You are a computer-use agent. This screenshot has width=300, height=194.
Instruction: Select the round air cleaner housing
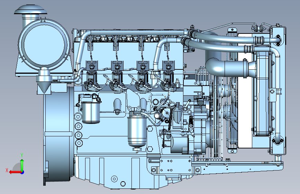pyautogui.click(x=44, y=45)
